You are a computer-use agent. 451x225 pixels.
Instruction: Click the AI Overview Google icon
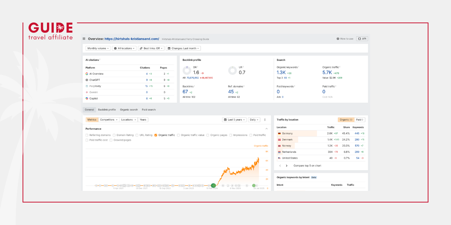coord(87,74)
